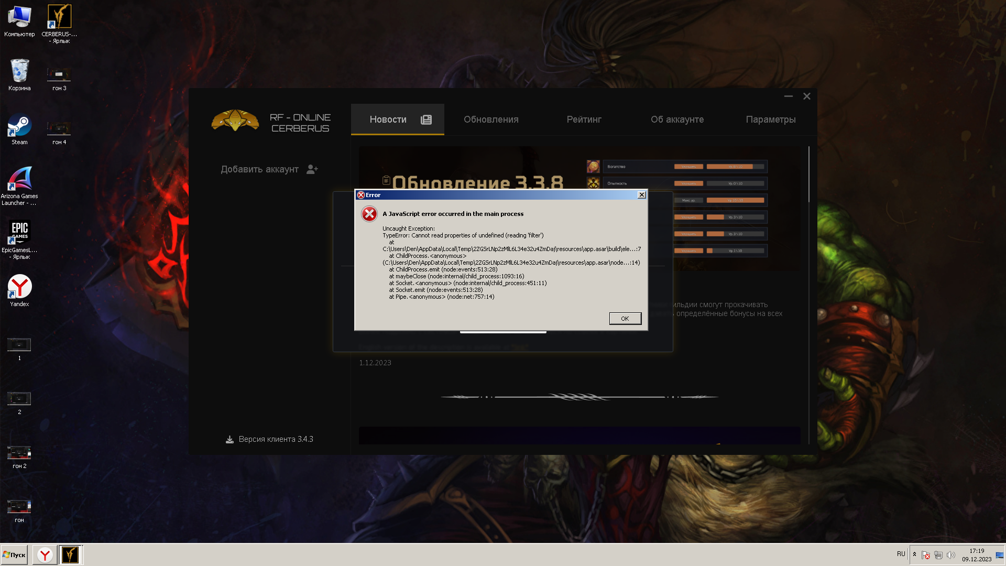
Task: Click the launcher news scrollbar
Action: pos(809,174)
